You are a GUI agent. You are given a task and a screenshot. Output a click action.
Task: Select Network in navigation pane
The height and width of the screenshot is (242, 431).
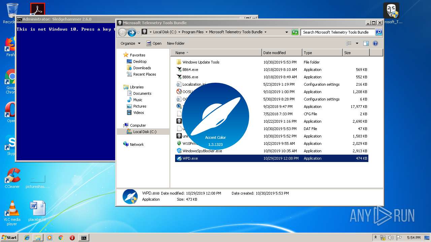(x=134, y=145)
